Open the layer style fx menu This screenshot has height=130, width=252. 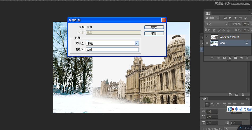click(x=219, y=58)
